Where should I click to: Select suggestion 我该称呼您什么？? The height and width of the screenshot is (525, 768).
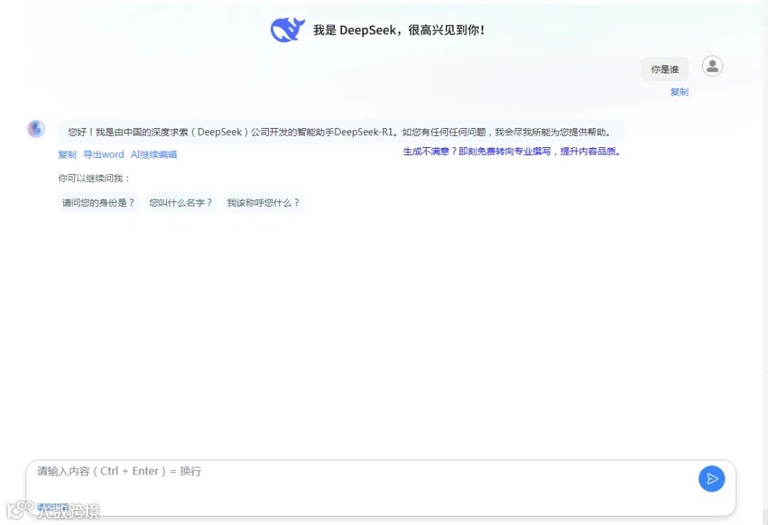coord(264,203)
